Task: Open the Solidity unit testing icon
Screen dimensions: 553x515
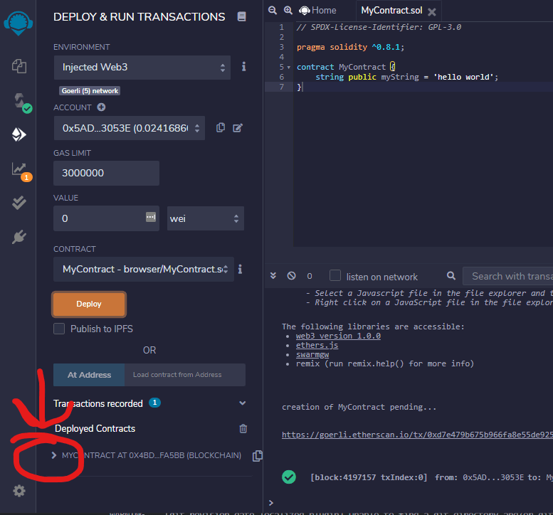Action: click(19, 203)
